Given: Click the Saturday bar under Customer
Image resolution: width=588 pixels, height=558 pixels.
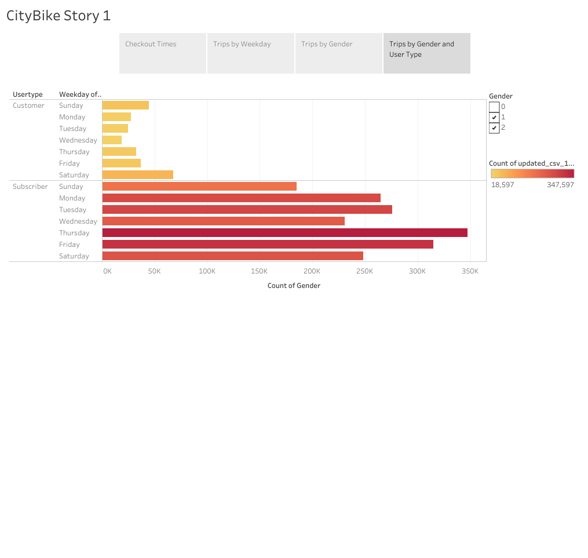Looking at the screenshot, I should coord(136,174).
